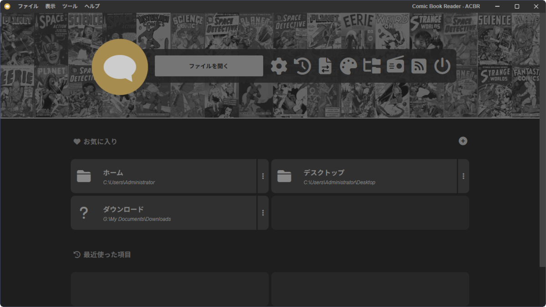Click the power quit icon
The height and width of the screenshot is (307, 546).
pyautogui.click(x=442, y=66)
